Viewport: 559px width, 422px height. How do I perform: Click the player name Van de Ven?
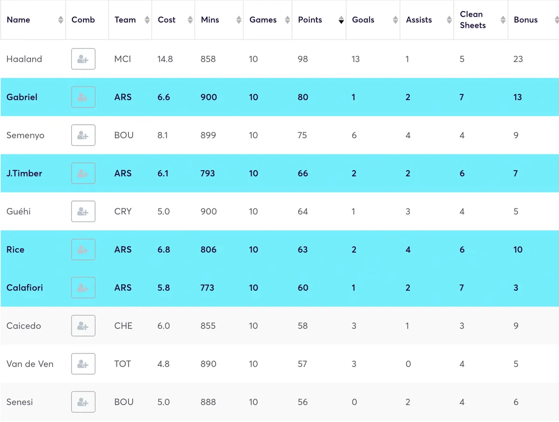[x=30, y=363]
